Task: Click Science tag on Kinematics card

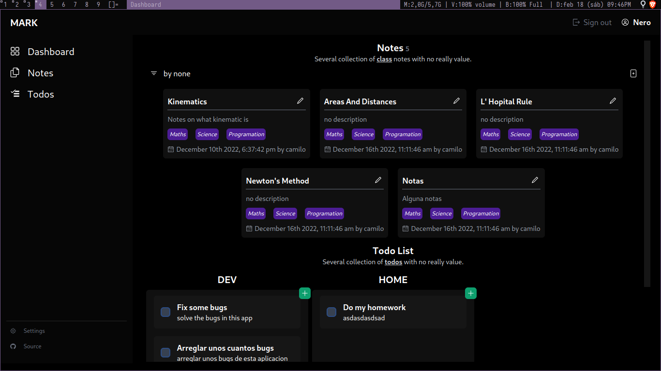Action: [x=207, y=134]
